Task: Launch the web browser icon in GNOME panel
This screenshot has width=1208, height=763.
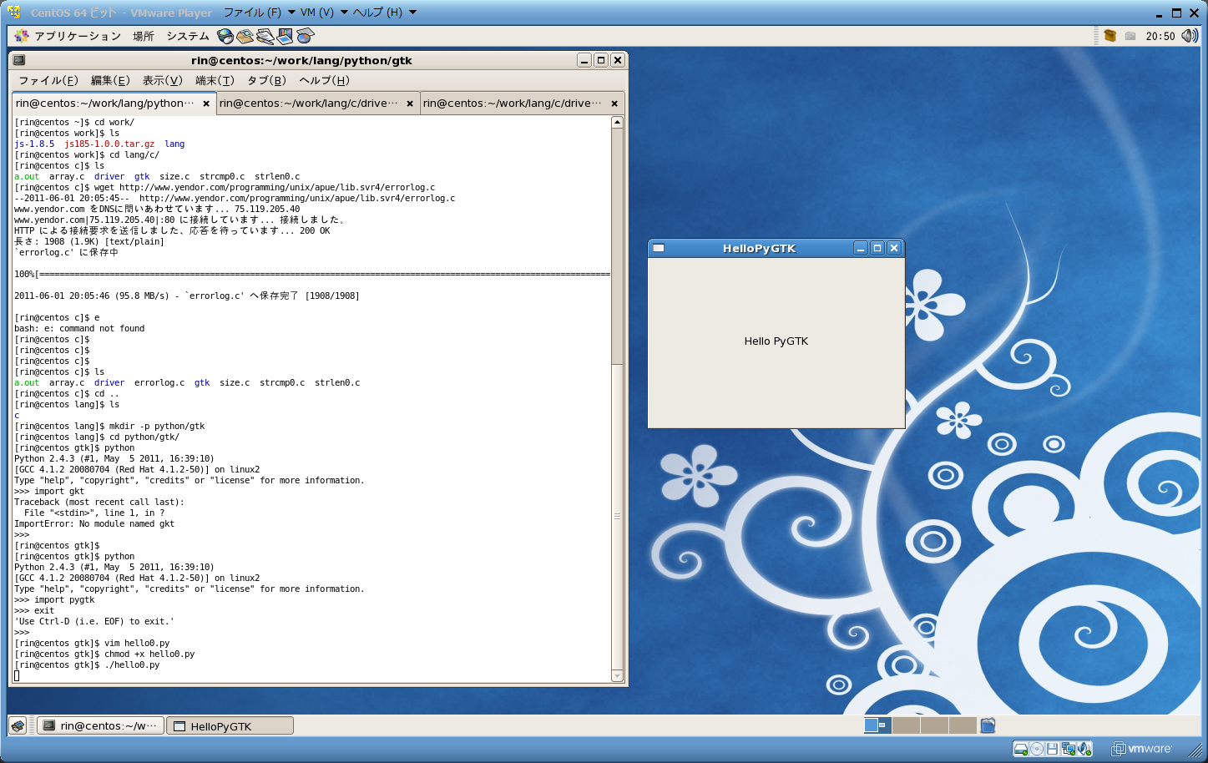Action: point(225,36)
